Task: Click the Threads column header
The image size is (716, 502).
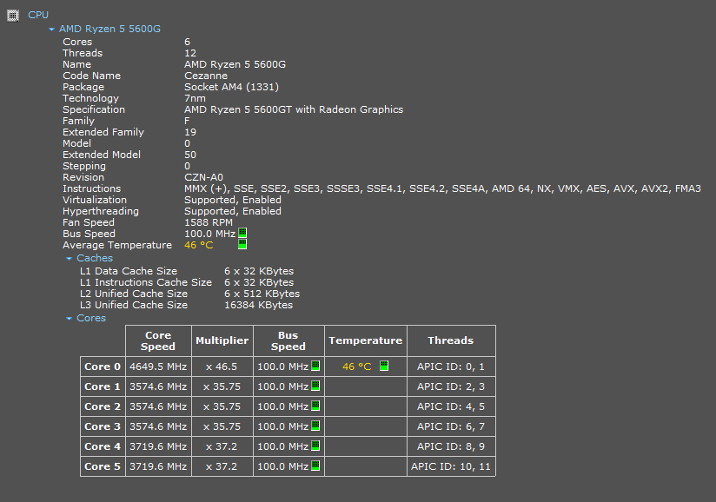Action: coord(450,340)
